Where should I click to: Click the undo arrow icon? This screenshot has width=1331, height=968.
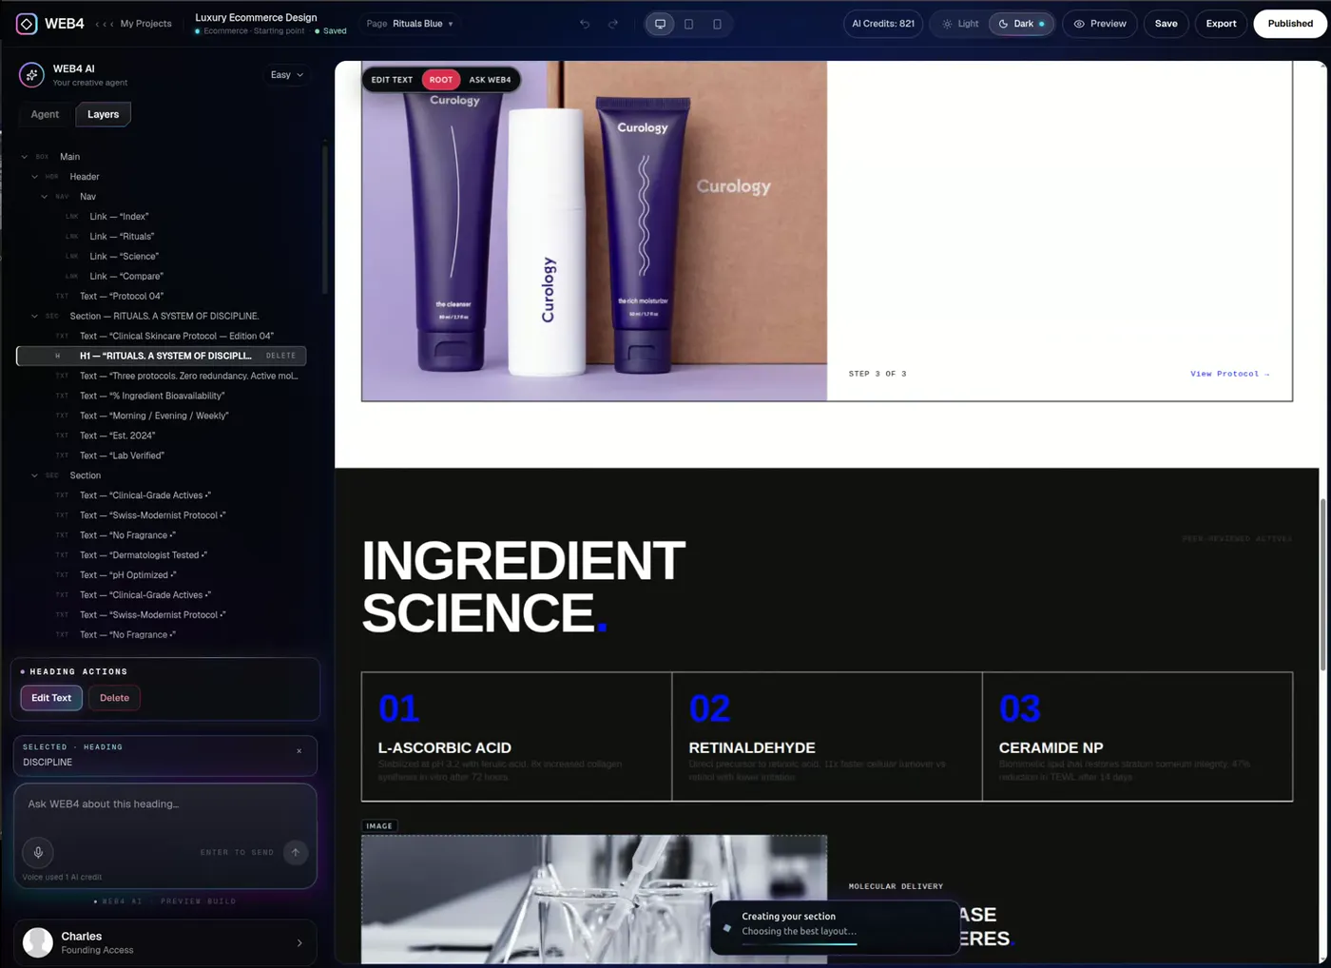(x=585, y=24)
